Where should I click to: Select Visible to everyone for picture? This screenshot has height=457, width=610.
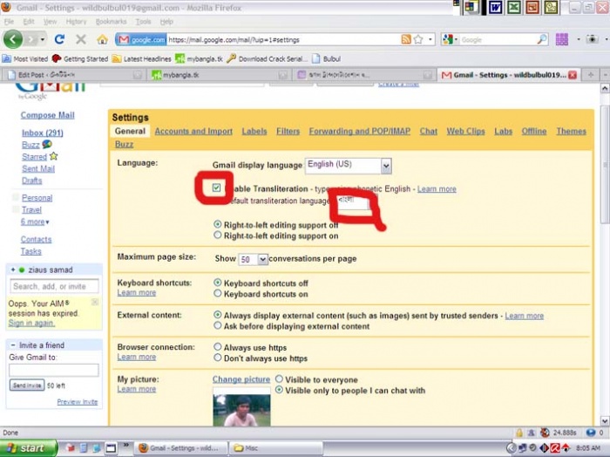coord(279,379)
